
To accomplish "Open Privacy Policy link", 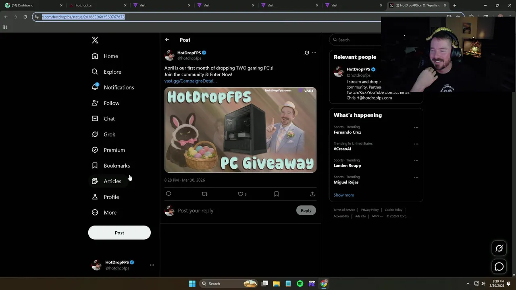I will tap(370, 210).
